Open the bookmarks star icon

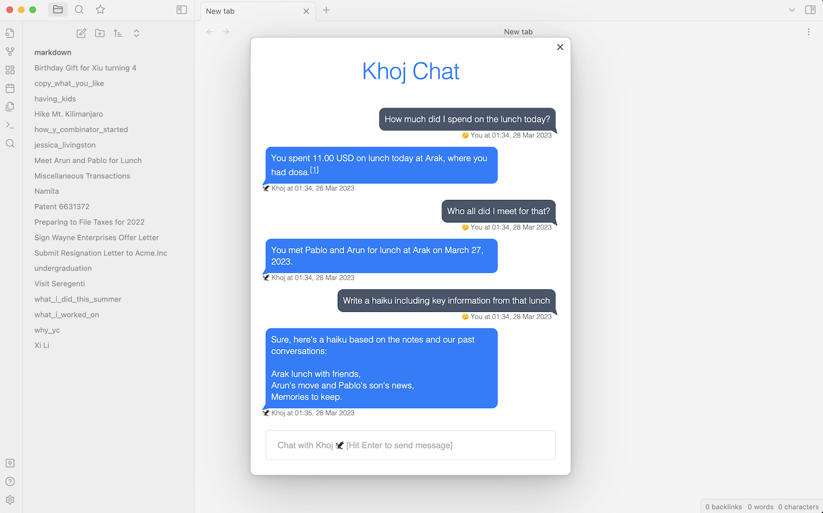point(100,10)
